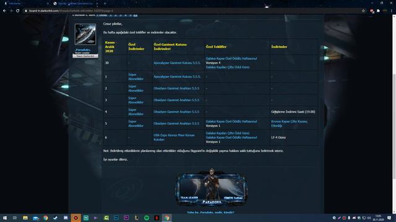Open Kronos Kapısı Çifte Kazanç Etkinliği link
The width and height of the screenshot is (396, 222).
(289, 123)
